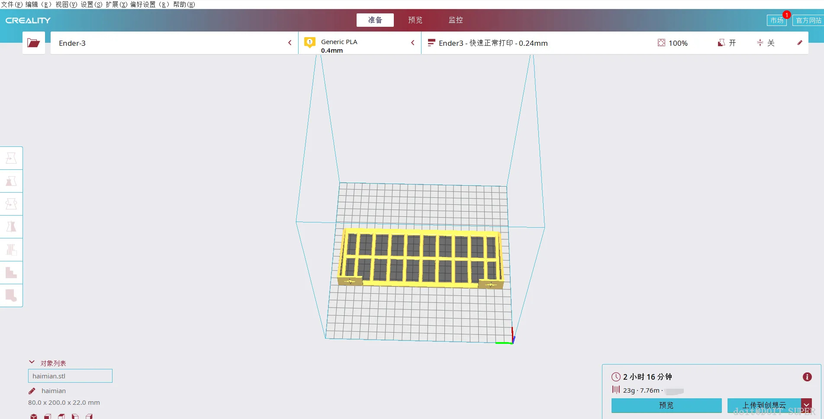Screen dimensions: 824x419
Task: Open the 偏好设置(R) menu
Action: pos(150,4)
